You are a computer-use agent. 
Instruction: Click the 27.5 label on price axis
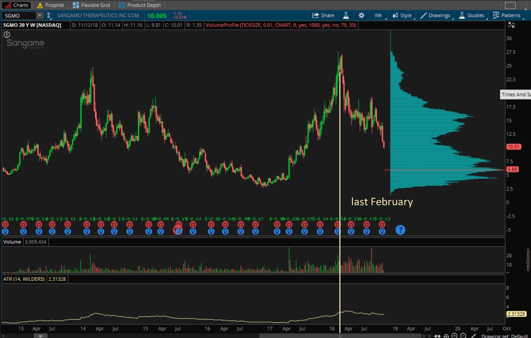pos(511,52)
